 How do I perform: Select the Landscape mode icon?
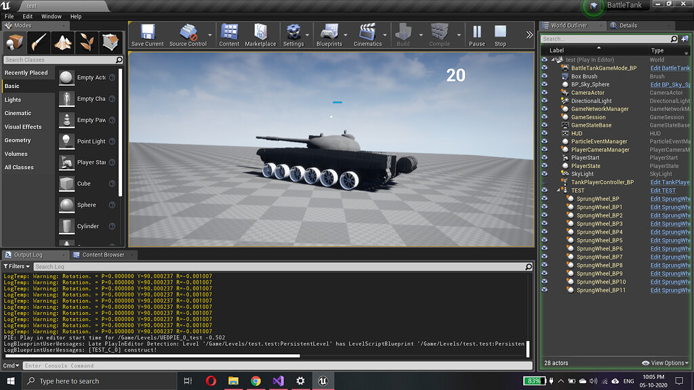click(x=62, y=43)
